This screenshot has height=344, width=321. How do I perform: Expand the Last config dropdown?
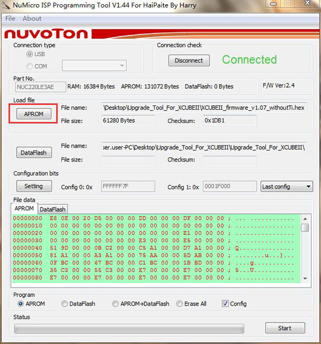(287, 187)
